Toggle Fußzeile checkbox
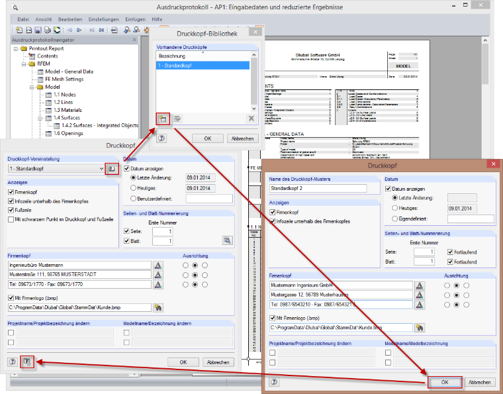The height and width of the screenshot is (394, 503). 11,210
